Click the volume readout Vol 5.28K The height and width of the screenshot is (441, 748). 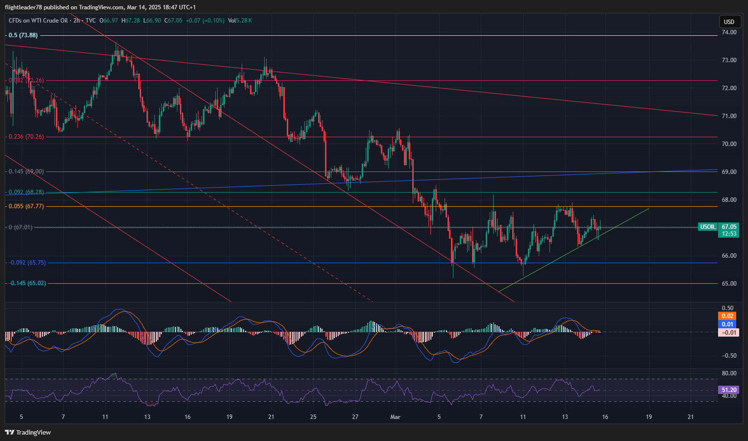[x=240, y=21]
